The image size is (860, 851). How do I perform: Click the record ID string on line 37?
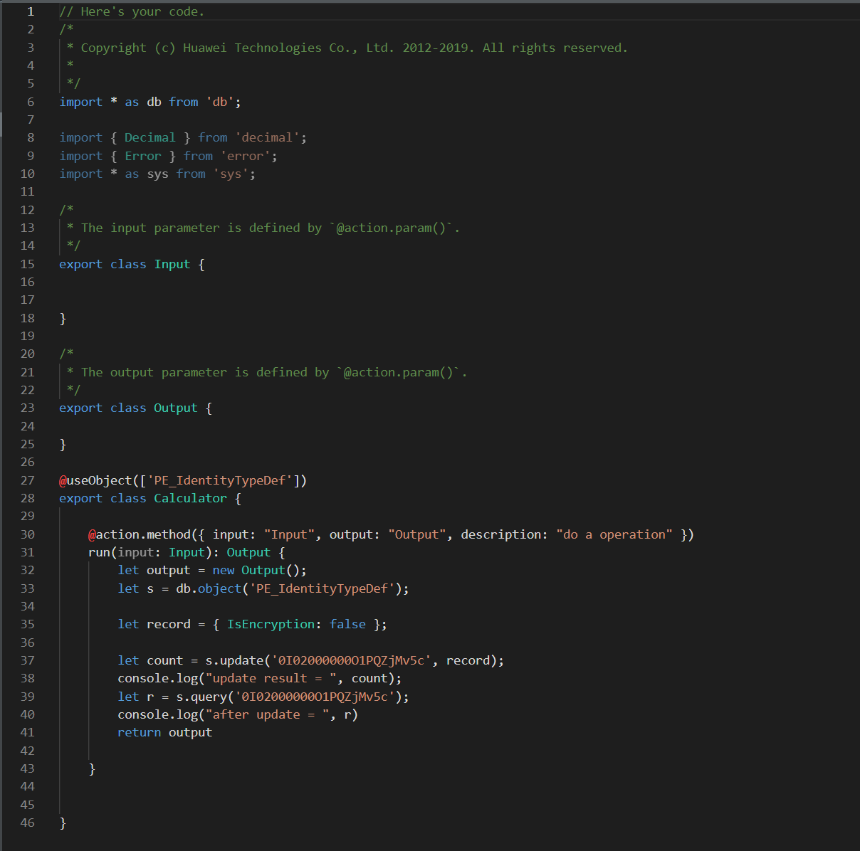pos(352,660)
